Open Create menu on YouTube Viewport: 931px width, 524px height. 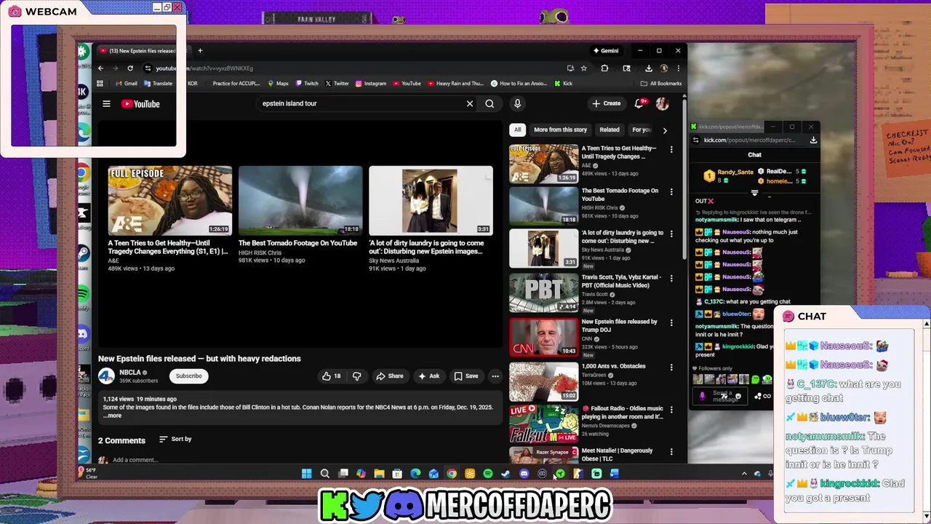pyautogui.click(x=607, y=103)
